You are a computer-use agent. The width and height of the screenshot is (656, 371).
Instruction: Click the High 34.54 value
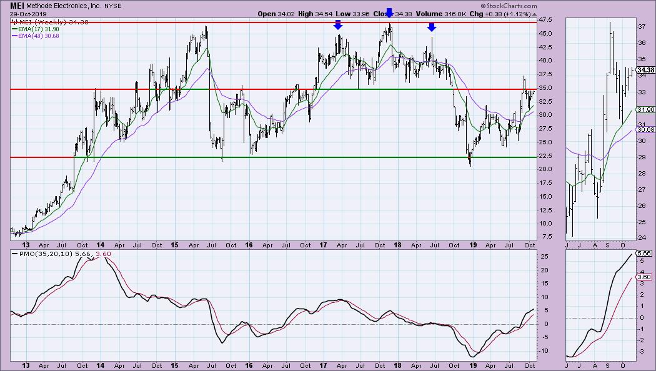pyautogui.click(x=315, y=14)
